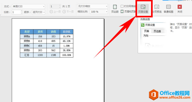Image resolution: width=192 pixels, height=102 pixels.
Task: Click the 份数 copies input field
Action: (16, 12)
